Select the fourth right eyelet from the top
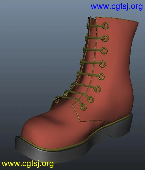This screenshot has height=170, width=145. click(x=102, y=64)
